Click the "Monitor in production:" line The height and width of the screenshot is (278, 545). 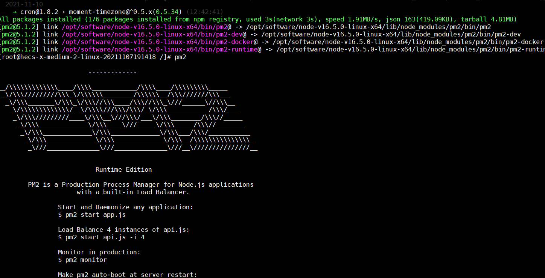(99, 252)
